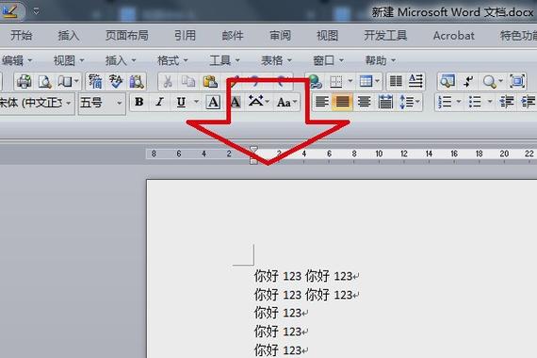Open underline style dropdown arrow
Viewport: 537px width, 358px height.
[196, 102]
